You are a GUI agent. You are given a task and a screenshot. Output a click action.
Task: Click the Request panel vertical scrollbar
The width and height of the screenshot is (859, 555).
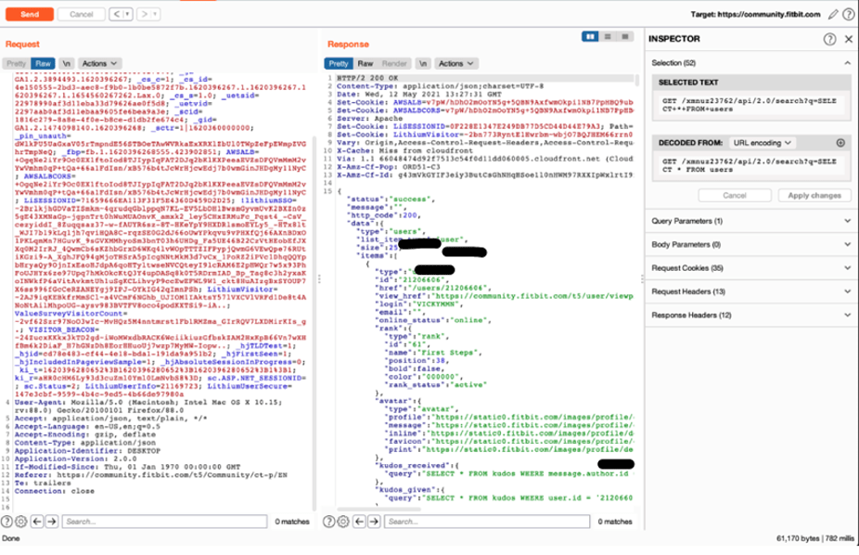pos(314,323)
